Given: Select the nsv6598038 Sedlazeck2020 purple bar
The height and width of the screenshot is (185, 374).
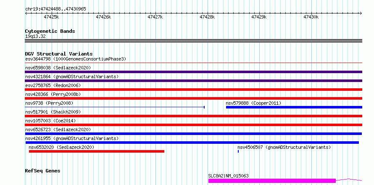Looking at the screenshot, I should 193,72.
